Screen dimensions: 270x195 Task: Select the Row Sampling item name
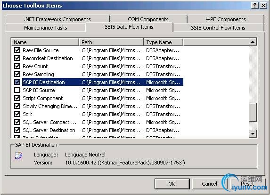[38, 74]
